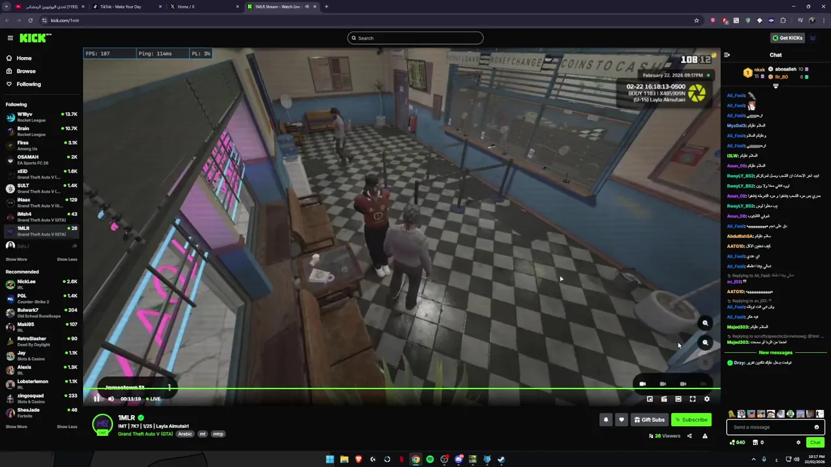This screenshot has width=831, height=467.
Task: Collapse Recommended list with Show Less
Action: 67,427
